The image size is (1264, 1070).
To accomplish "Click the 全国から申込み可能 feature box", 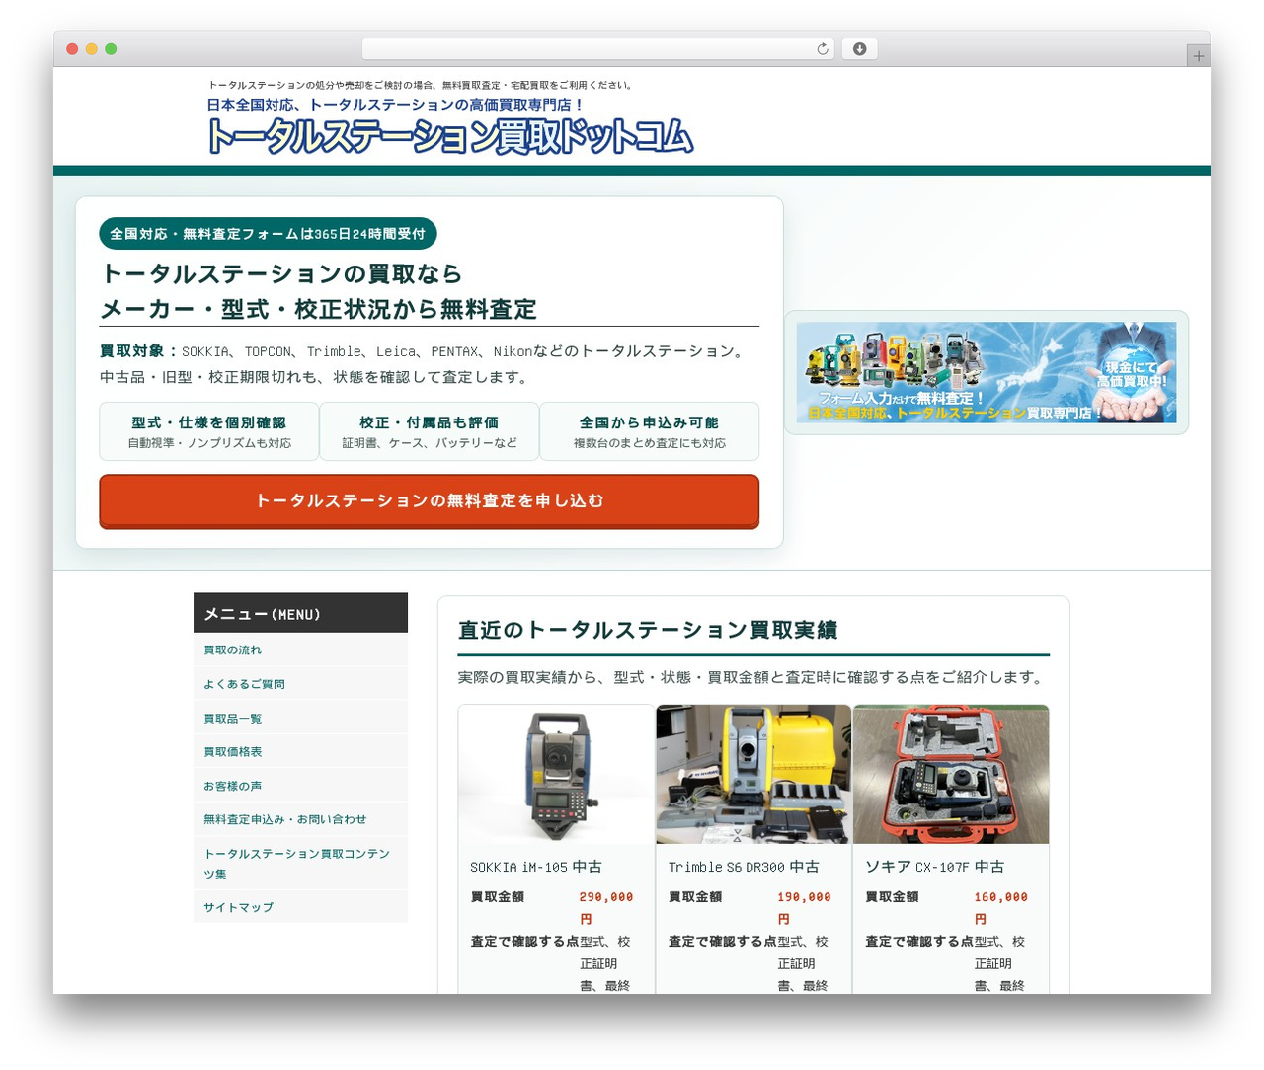I will [x=650, y=431].
